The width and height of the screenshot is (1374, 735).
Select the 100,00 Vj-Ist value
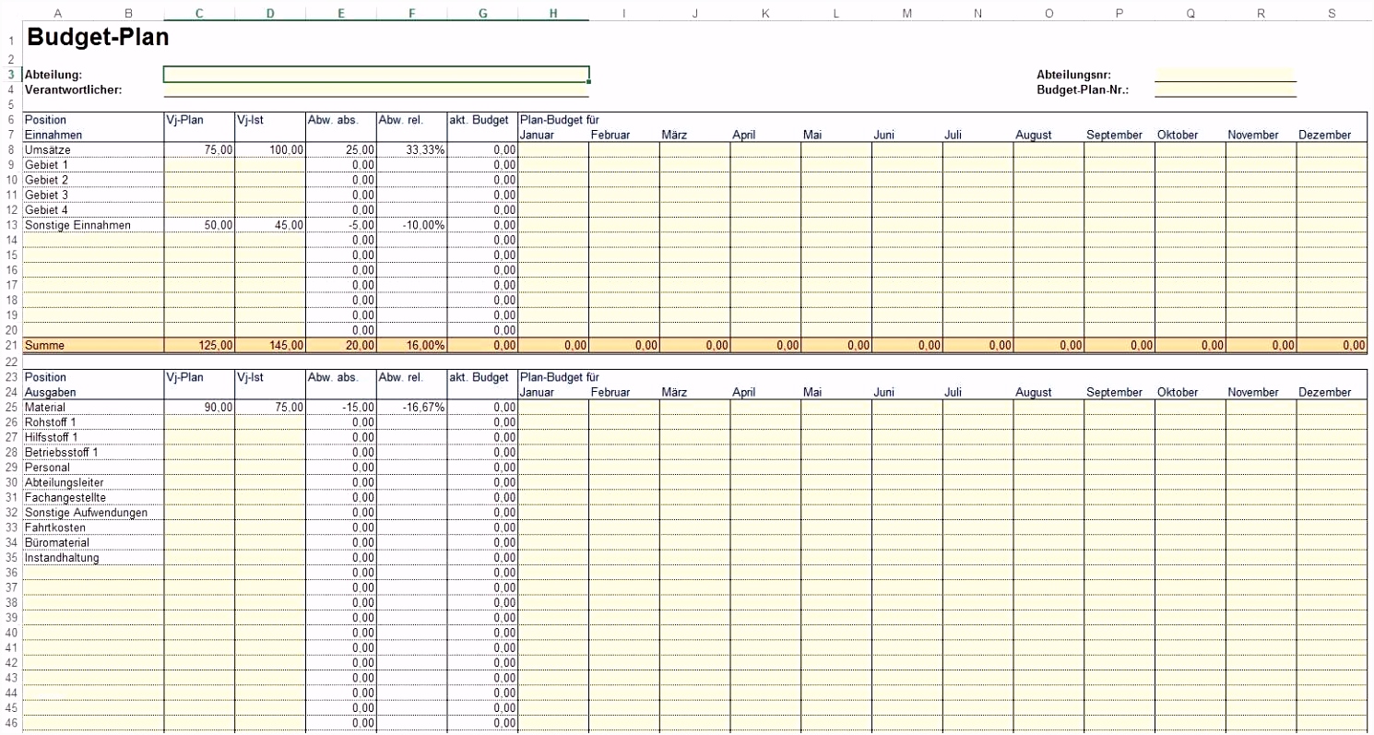coord(270,149)
